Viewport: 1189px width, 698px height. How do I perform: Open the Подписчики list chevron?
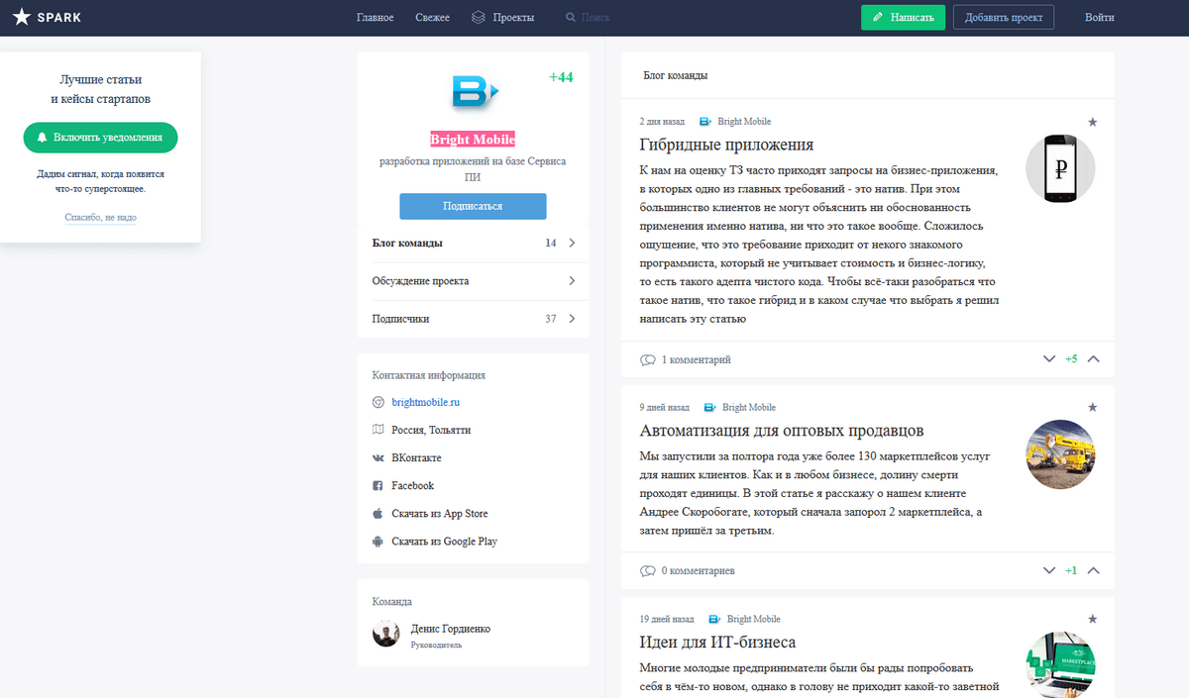[572, 319]
